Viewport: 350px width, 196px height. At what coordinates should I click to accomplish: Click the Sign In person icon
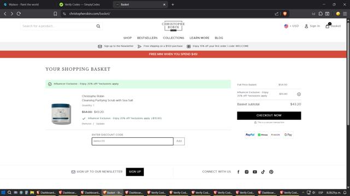coord(306,26)
